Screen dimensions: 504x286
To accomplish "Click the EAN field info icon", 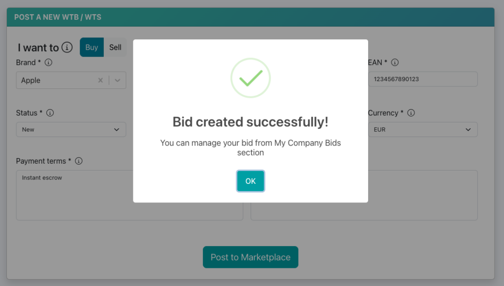I will pyautogui.click(x=395, y=62).
